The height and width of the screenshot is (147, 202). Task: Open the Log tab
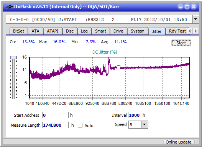(x=84, y=31)
